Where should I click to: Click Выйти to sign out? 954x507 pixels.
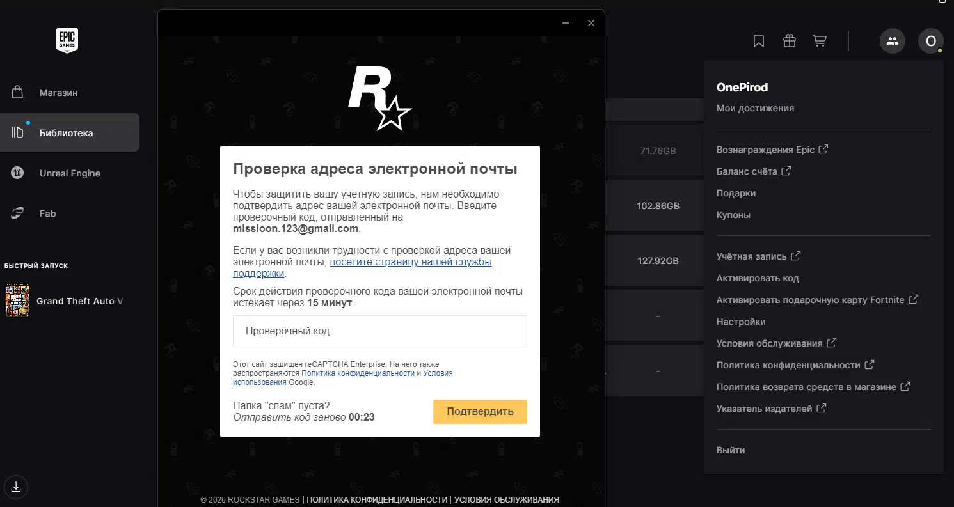(x=731, y=450)
